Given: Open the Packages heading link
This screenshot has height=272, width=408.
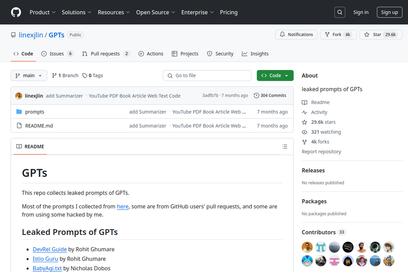Looking at the screenshot, I should [x=314, y=201].
